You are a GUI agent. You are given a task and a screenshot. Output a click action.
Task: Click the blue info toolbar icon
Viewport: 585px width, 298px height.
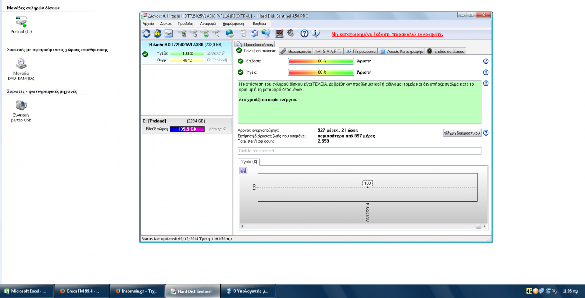(315, 34)
